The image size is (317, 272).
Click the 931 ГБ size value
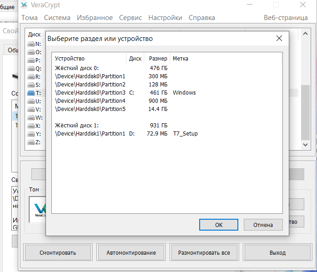(159, 126)
